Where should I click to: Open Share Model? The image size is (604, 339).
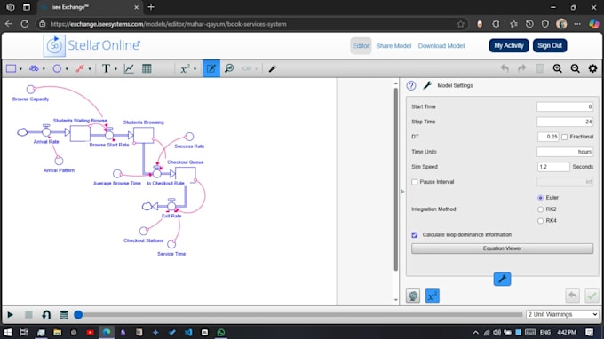(393, 46)
